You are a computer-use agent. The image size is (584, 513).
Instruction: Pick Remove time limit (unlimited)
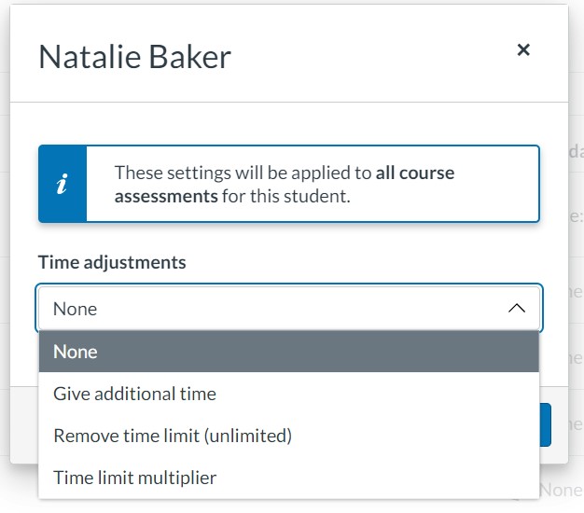(289, 436)
